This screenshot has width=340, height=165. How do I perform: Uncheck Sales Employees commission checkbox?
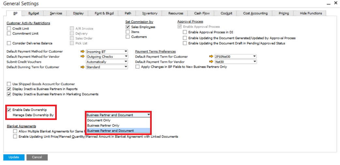[x=128, y=27]
